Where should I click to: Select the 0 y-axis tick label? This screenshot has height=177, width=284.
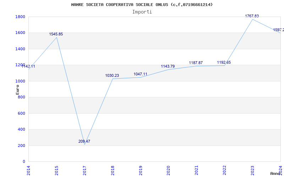pos(24,162)
